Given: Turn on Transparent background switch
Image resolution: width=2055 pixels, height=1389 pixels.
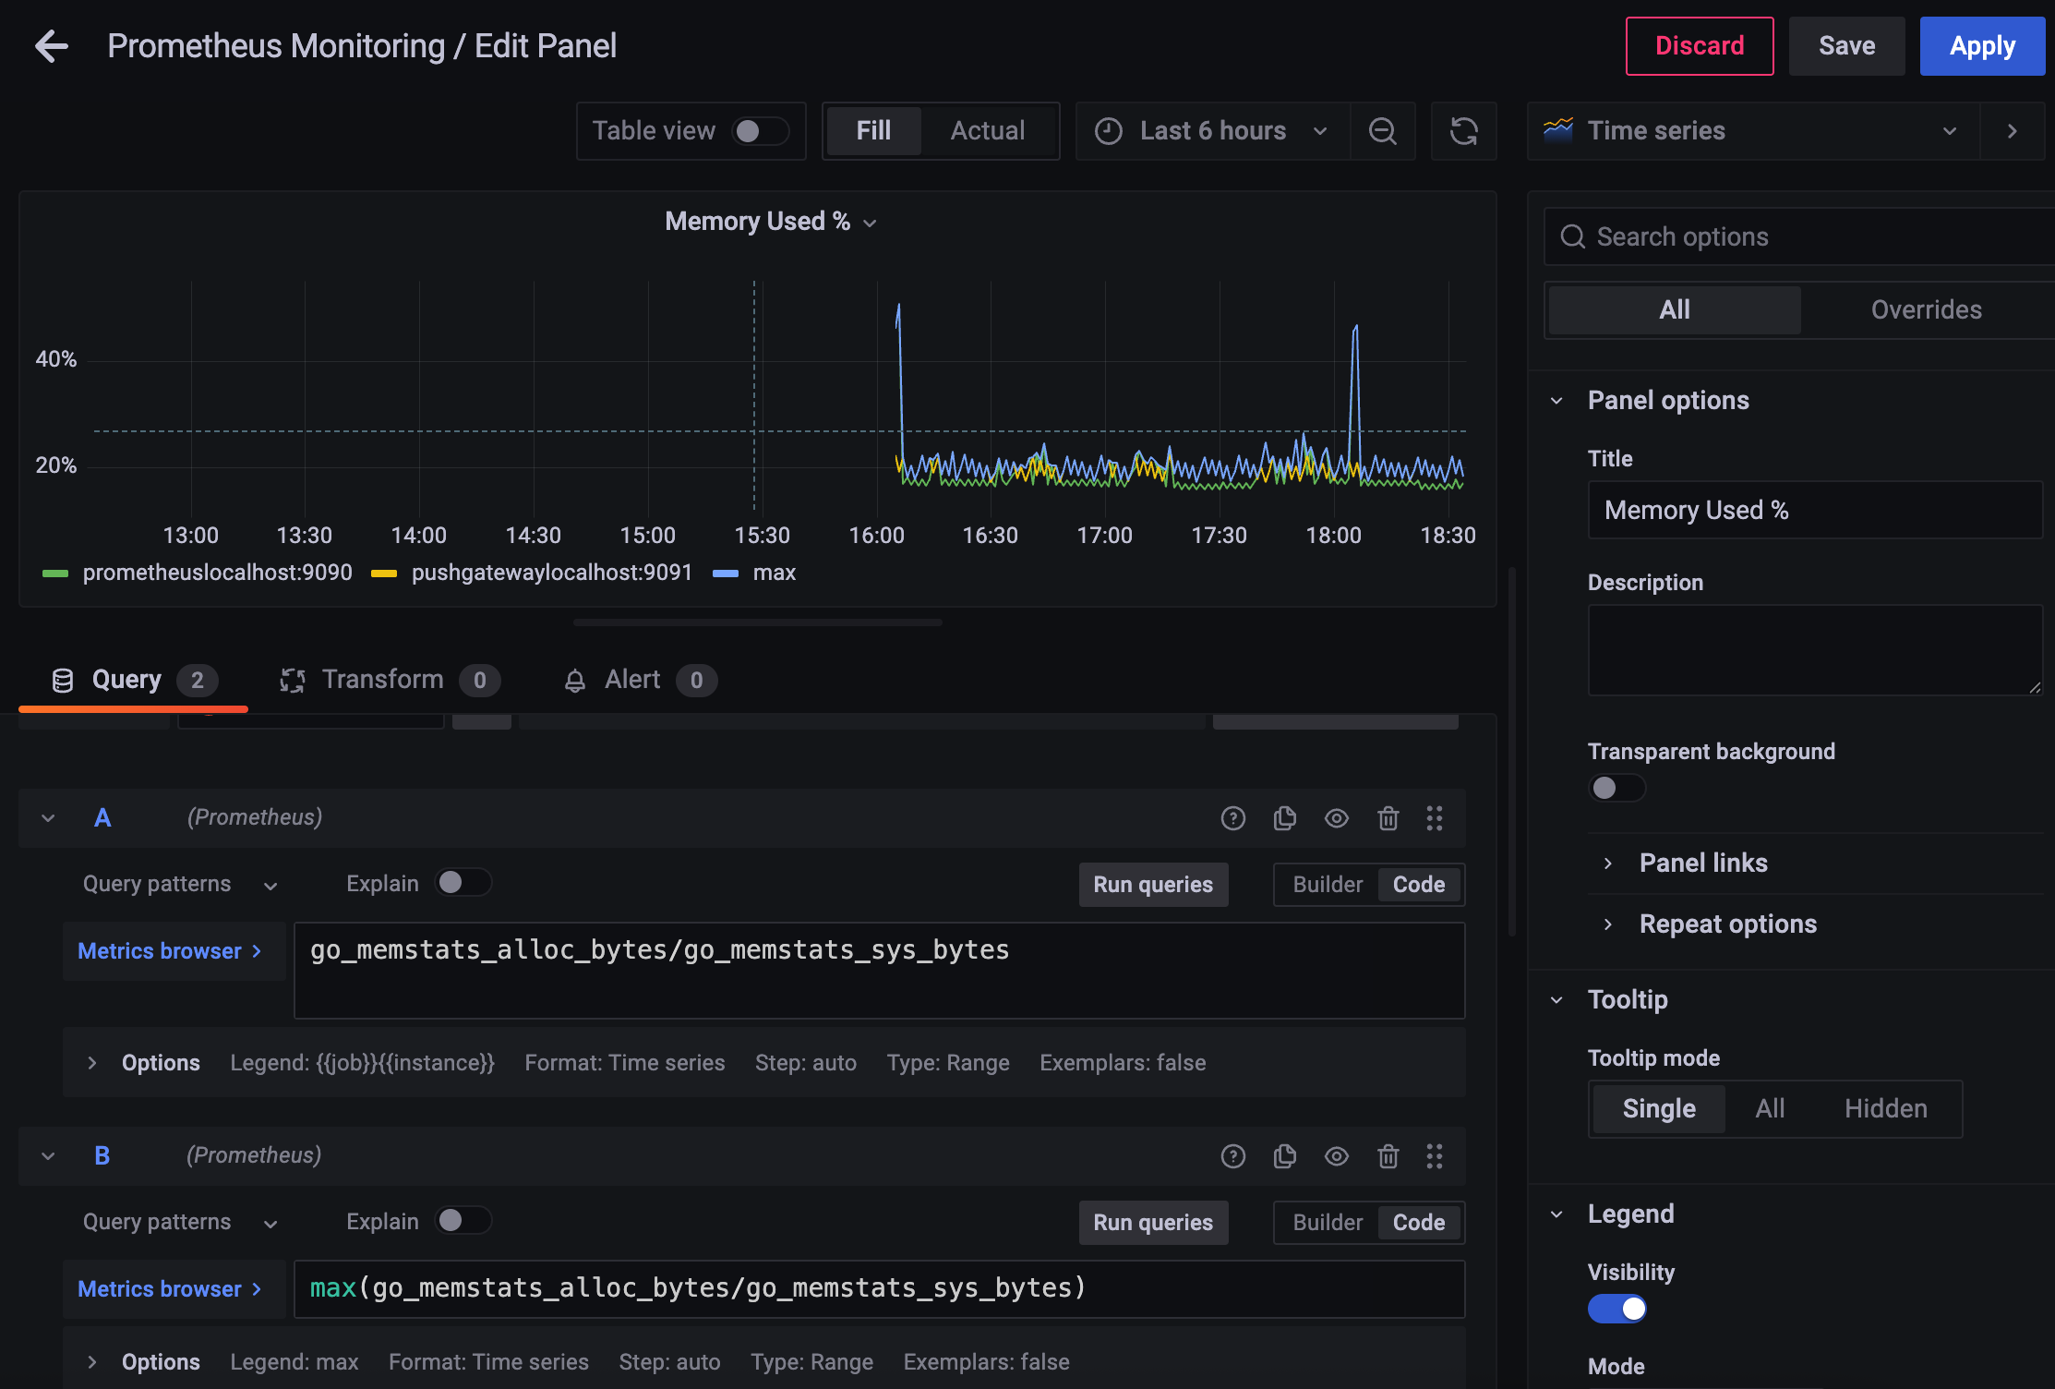Looking at the screenshot, I should 1616,788.
